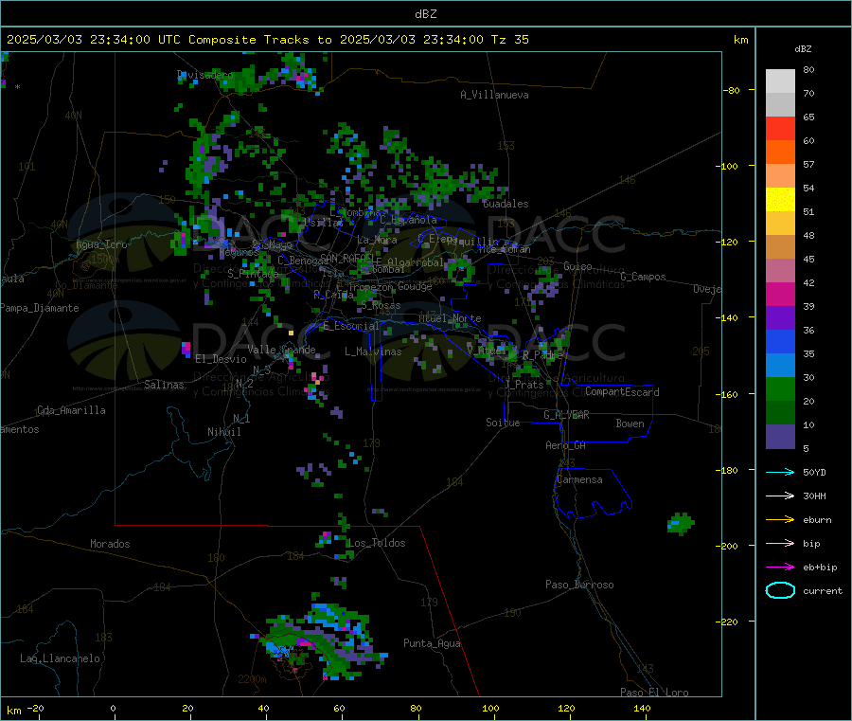The image size is (852, 721).
Task: Click the pink bip arrow icon
Action: pos(780,543)
